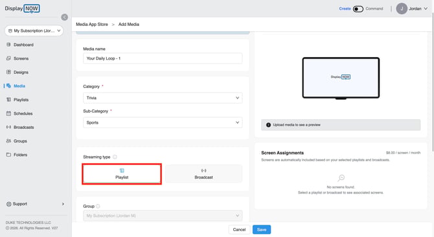The height and width of the screenshot is (237, 434).
Task: Click the Schedules calendar icon
Action: pyautogui.click(x=8, y=113)
